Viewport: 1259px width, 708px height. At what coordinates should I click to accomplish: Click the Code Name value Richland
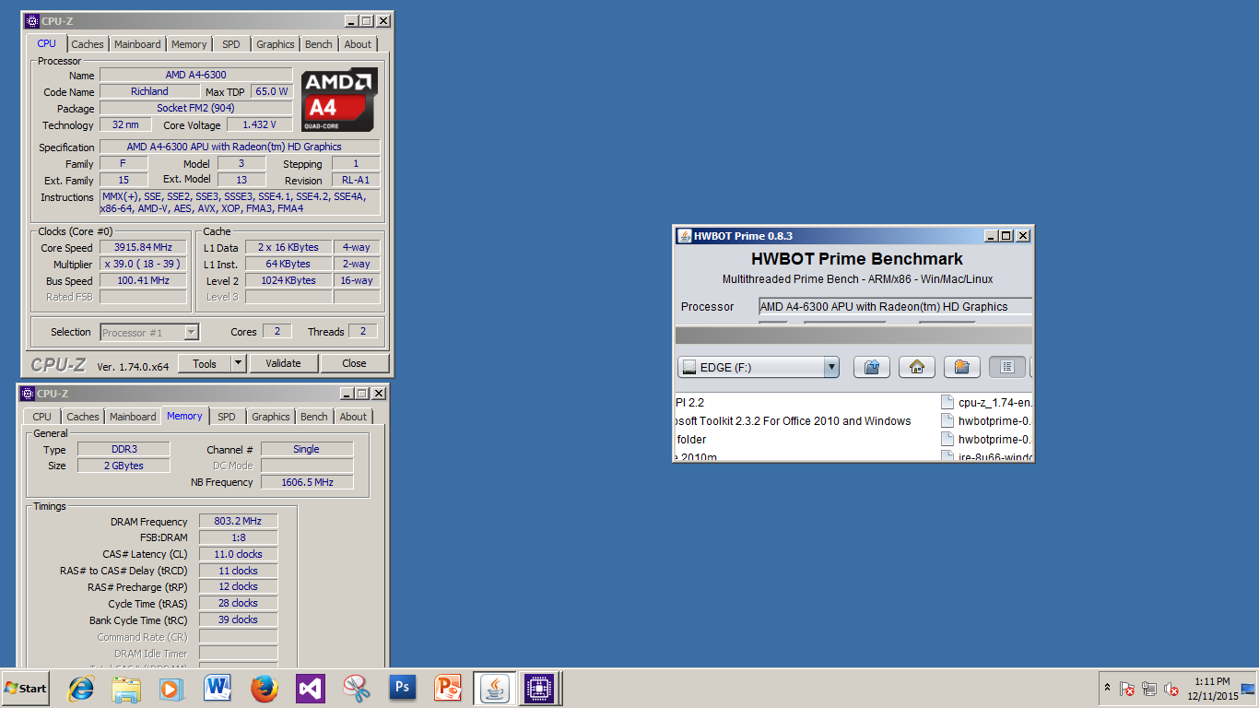pyautogui.click(x=149, y=91)
